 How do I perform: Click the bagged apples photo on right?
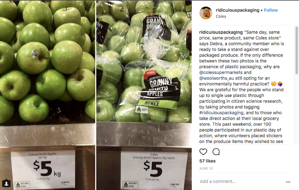click(144, 95)
